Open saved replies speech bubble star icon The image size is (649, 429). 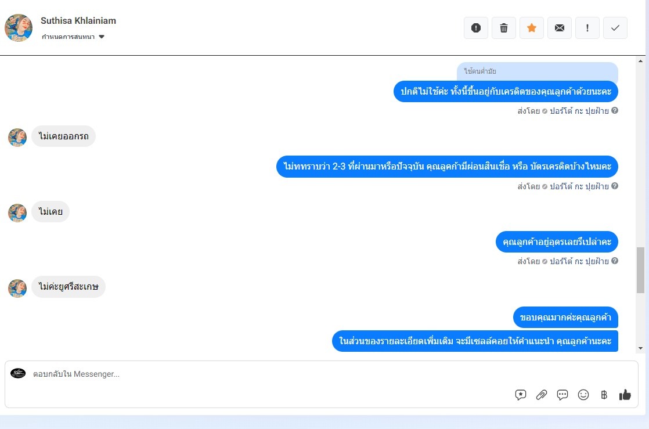[521, 395]
